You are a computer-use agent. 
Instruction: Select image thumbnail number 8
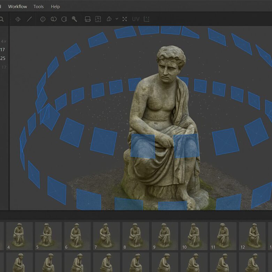point(136,236)
